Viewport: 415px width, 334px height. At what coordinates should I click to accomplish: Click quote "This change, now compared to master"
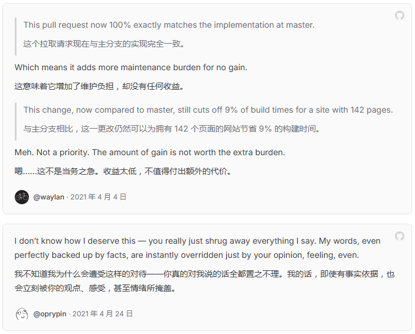point(208,110)
